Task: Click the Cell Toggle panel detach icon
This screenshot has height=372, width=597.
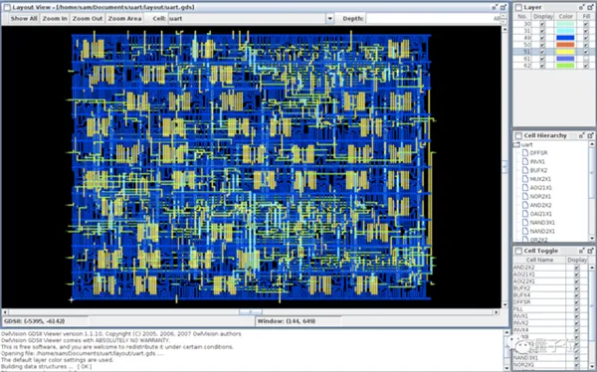Action: 582,251
